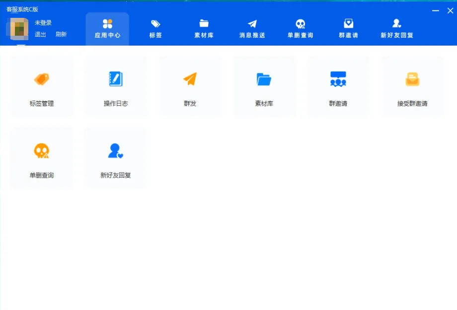
Task: Open the 接受群邀请 (Accept Group Invite) icon
Action: (x=412, y=85)
